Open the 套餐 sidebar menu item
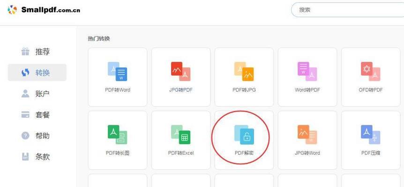The image size is (404, 187). click(x=37, y=115)
